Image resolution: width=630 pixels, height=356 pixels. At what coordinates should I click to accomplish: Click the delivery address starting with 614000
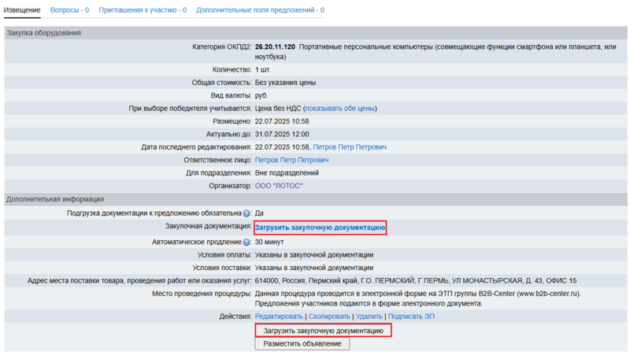click(x=416, y=281)
